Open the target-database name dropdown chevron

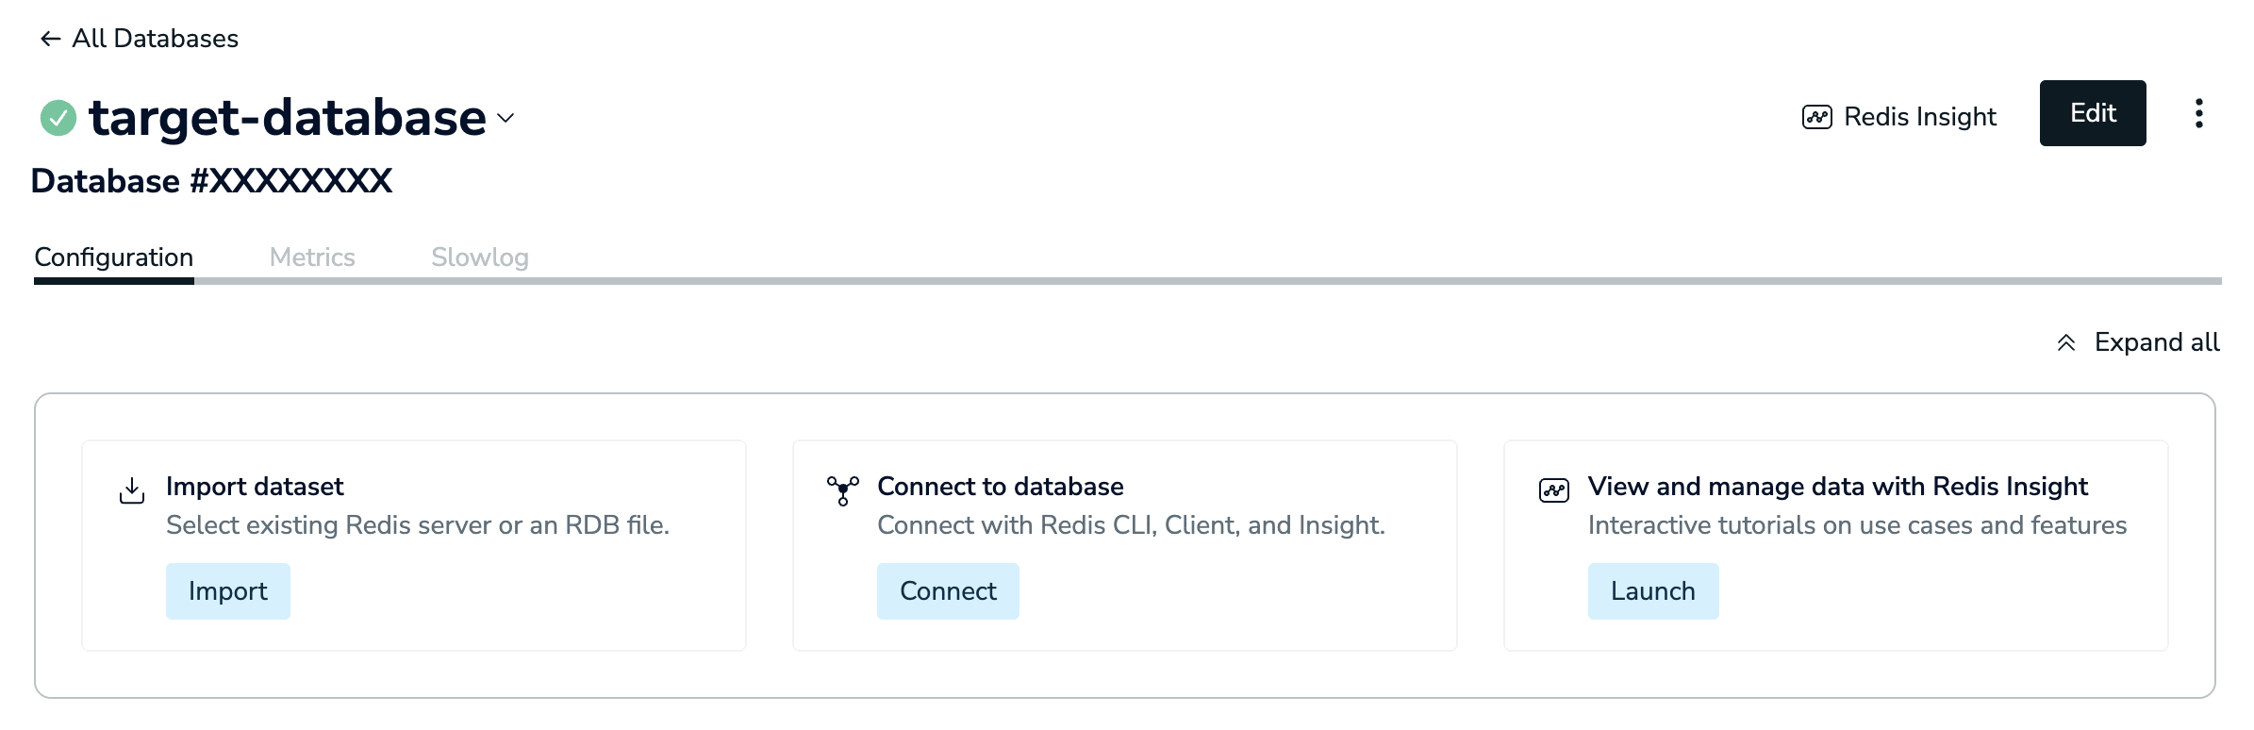tap(505, 118)
